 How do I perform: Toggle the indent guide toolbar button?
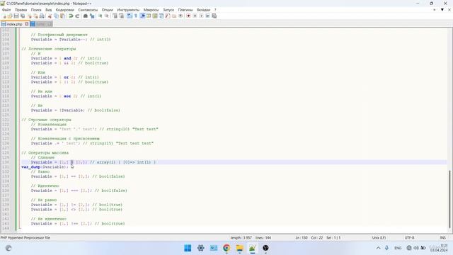tap(142, 16)
